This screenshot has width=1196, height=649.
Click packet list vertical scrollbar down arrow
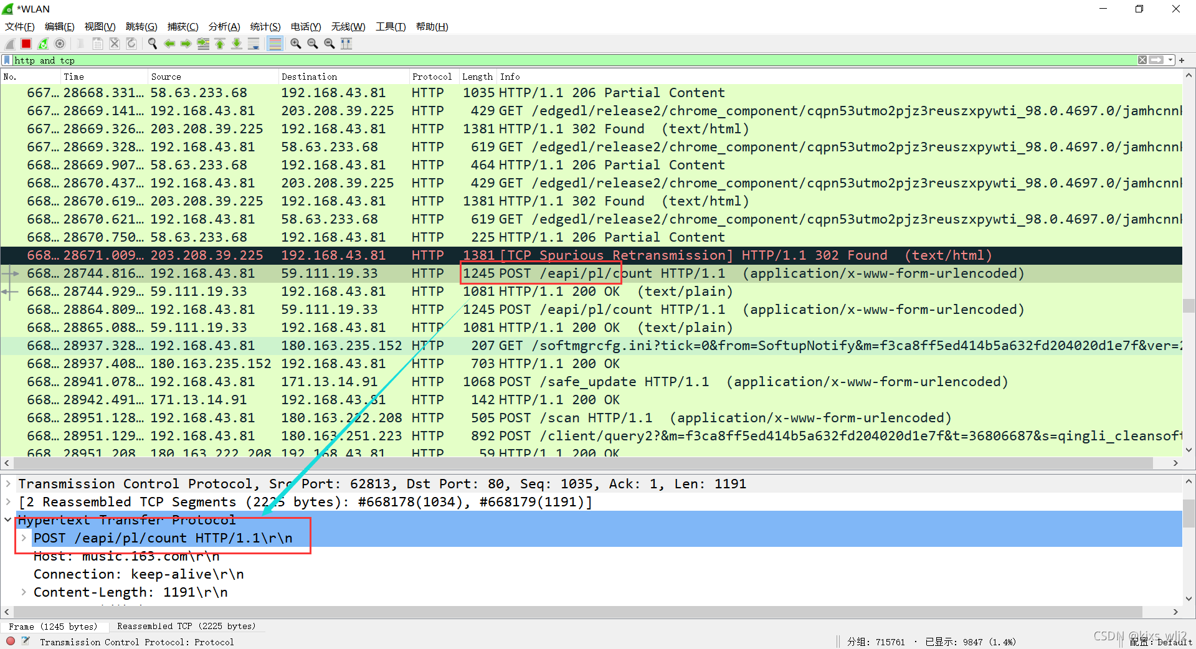1189,450
